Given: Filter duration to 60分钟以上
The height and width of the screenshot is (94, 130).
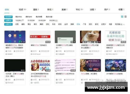Looking at the screenshot, I should coord(53,21).
